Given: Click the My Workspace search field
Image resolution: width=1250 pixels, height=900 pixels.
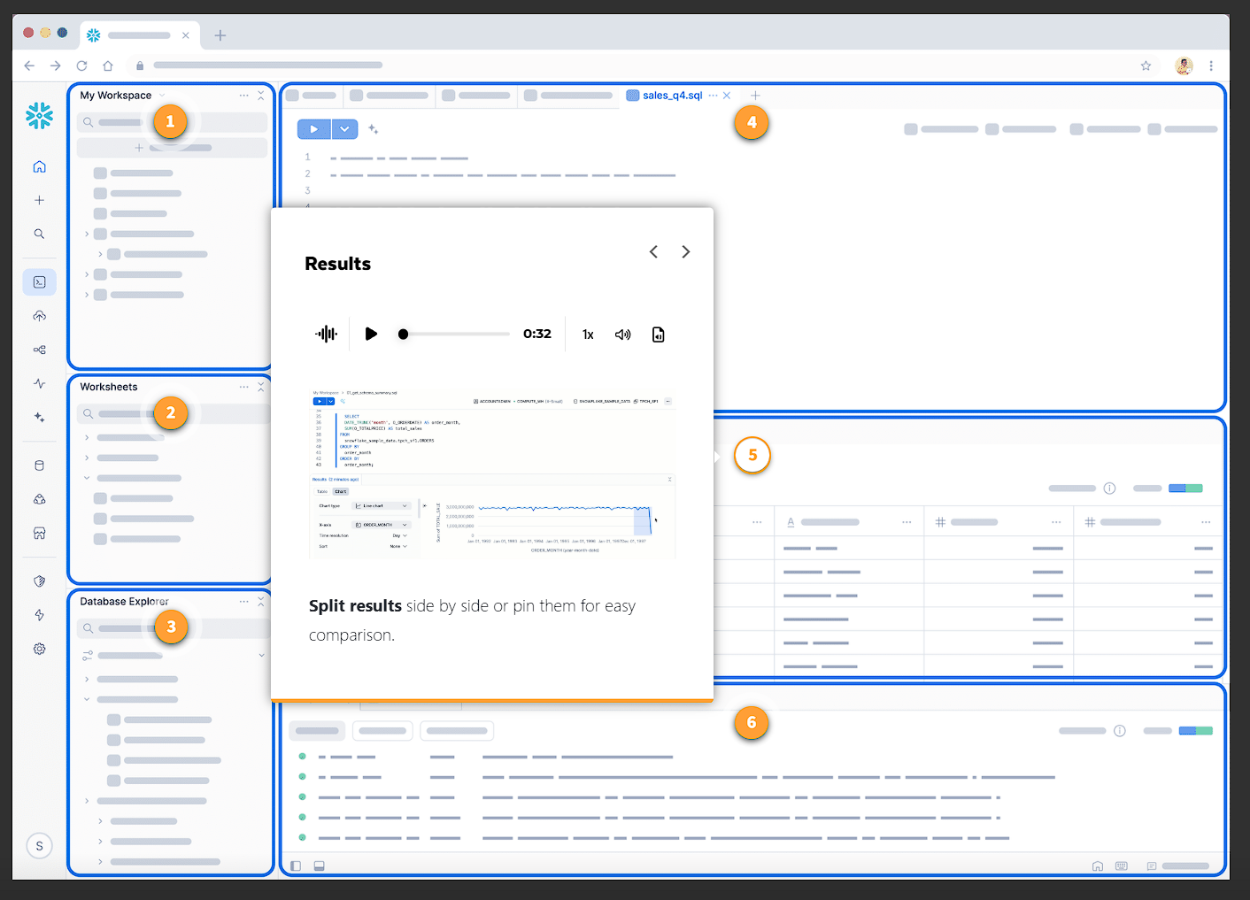Looking at the screenshot, I should click(x=172, y=122).
